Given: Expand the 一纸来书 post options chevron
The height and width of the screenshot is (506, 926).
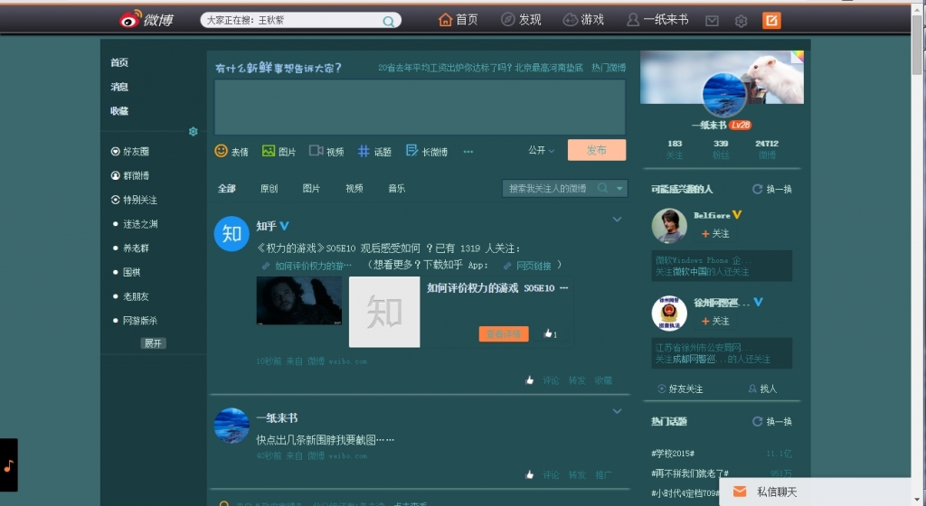Looking at the screenshot, I should pyautogui.click(x=617, y=411).
